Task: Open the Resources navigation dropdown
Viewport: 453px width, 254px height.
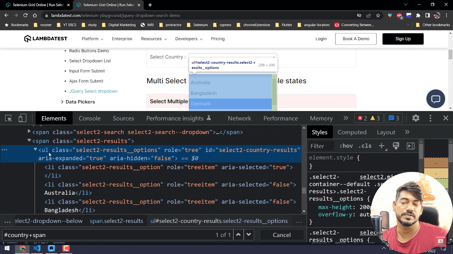Action: (154, 39)
